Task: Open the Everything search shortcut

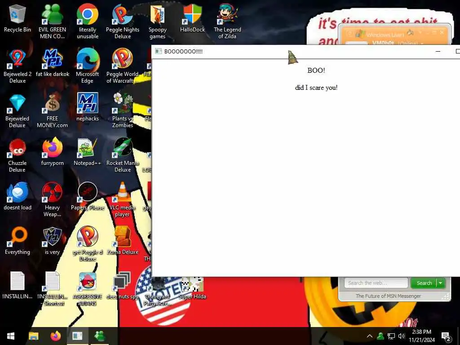Action: coord(18,241)
